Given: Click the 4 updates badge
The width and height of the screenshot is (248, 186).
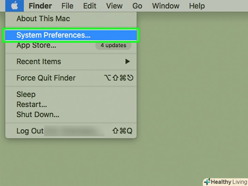Looking at the screenshot, I should tap(113, 45).
